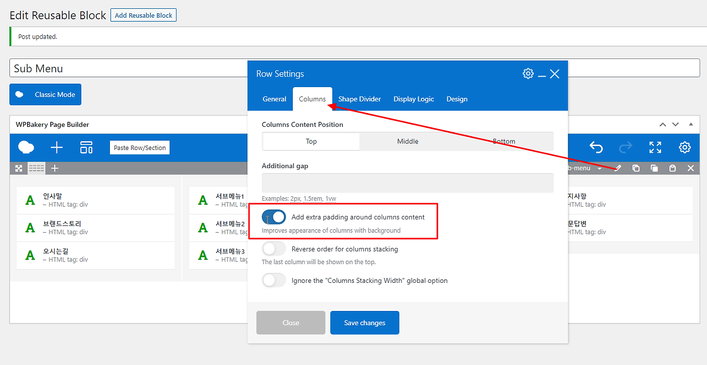The height and width of the screenshot is (365, 707).
Task: Move WPBakery panel up arrow
Action: (663, 125)
